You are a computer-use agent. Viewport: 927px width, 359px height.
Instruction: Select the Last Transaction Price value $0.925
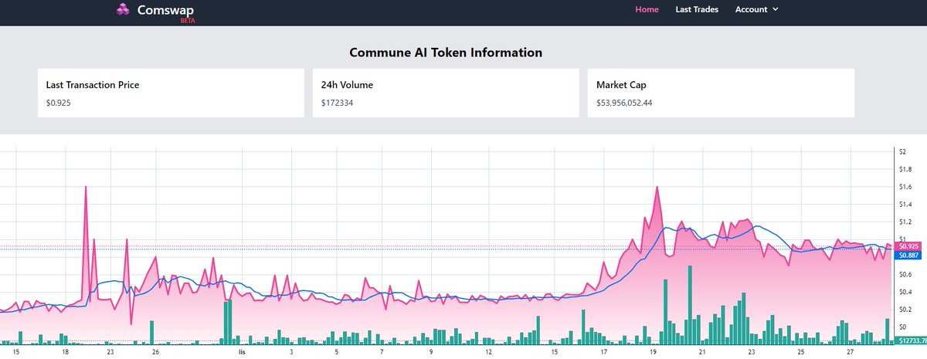coord(59,102)
